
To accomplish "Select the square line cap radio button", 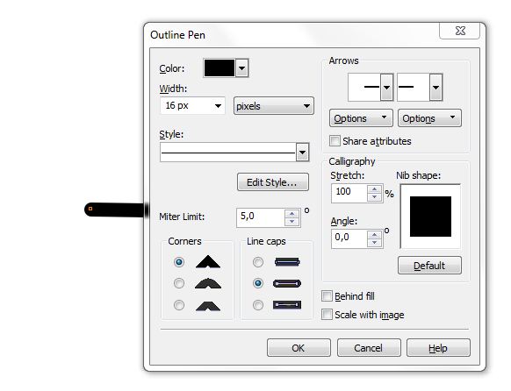I will click(258, 305).
